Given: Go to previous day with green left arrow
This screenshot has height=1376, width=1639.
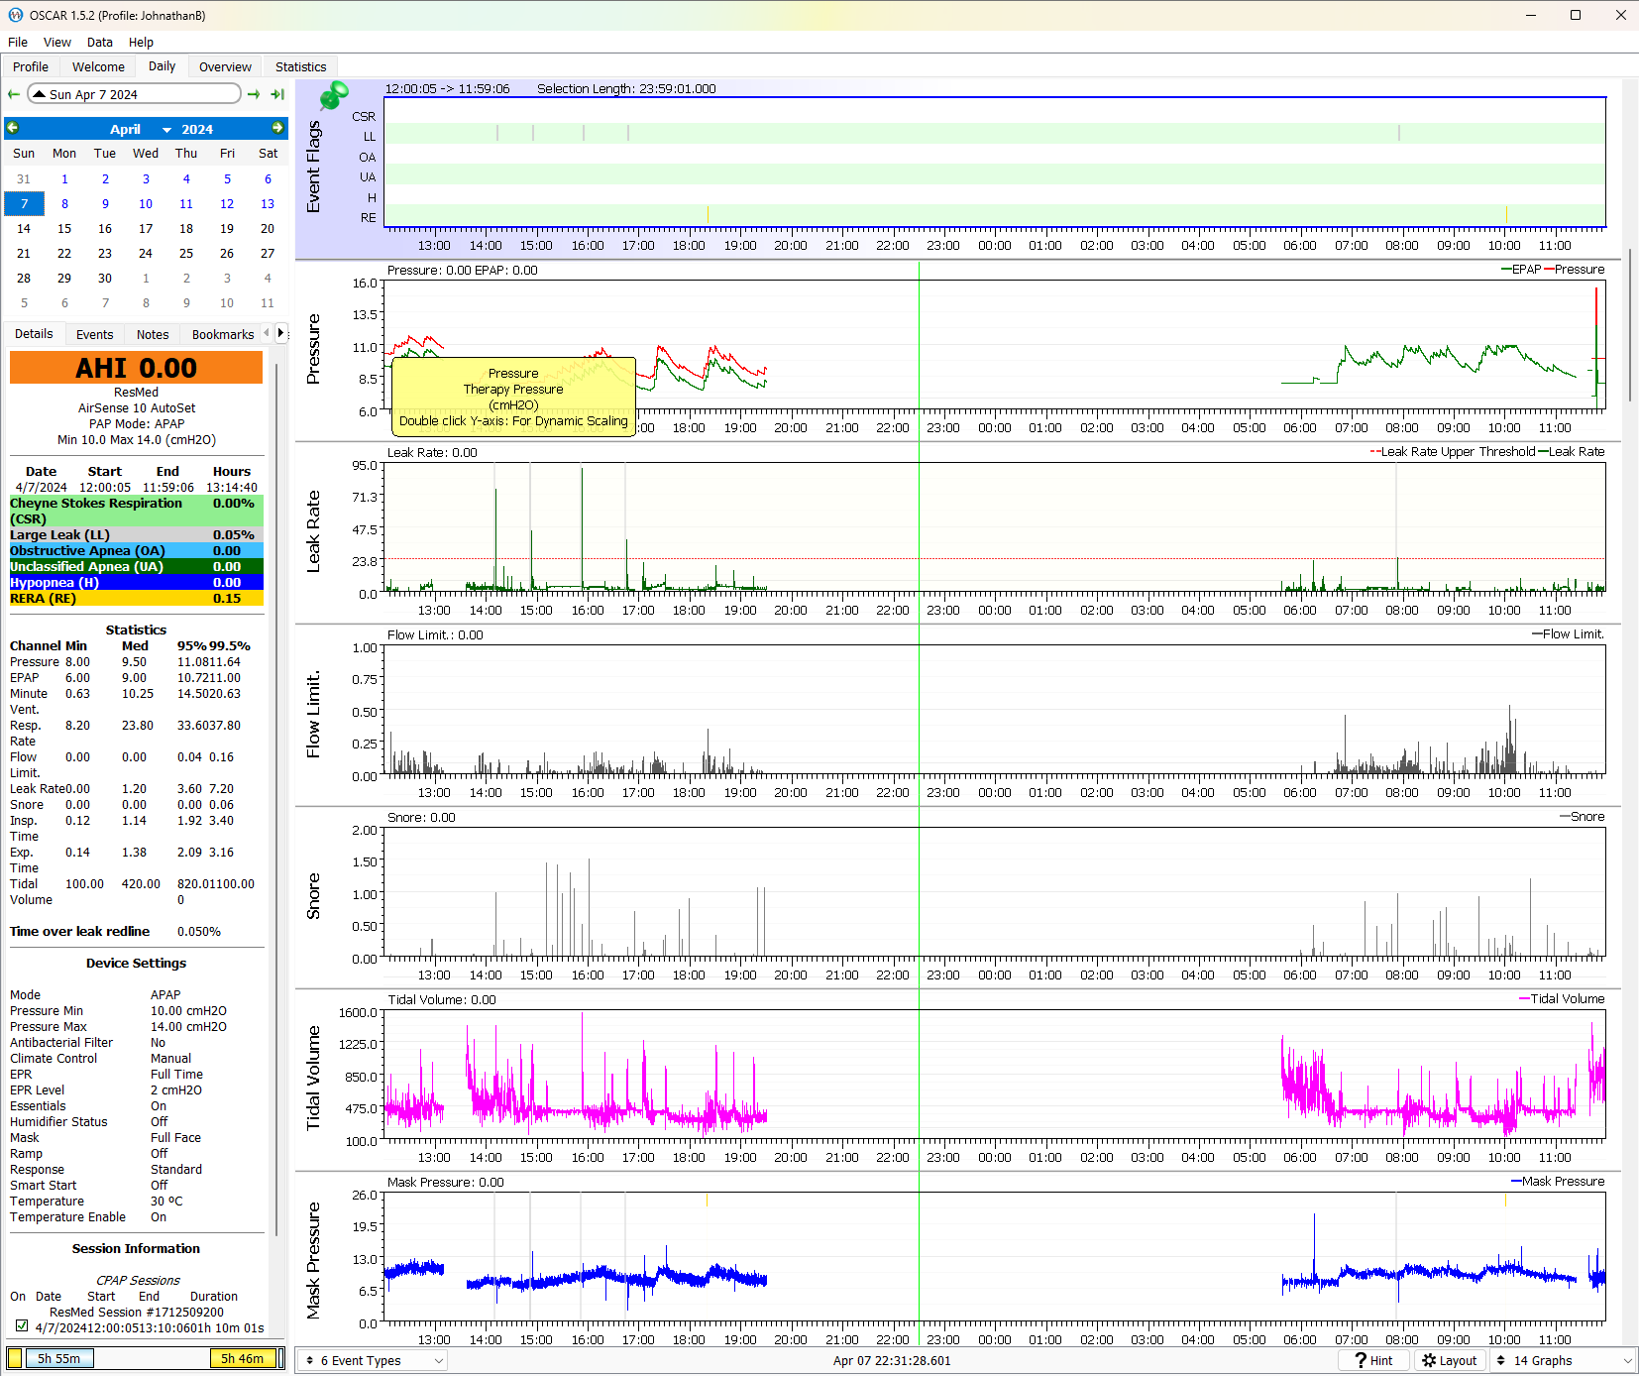Looking at the screenshot, I should coord(14,94).
